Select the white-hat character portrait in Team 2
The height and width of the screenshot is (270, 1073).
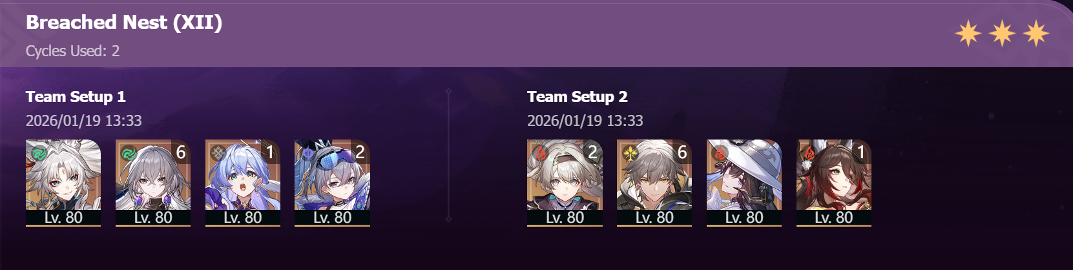744,183
